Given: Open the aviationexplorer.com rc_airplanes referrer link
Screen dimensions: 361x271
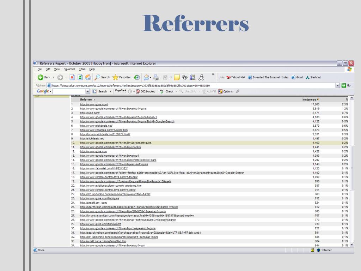Looking at the screenshot, I should (111, 186).
